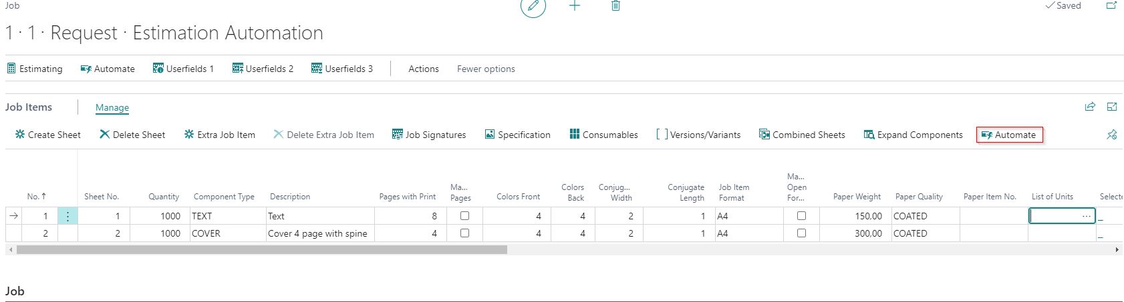Click the trash delete icon
The height and width of the screenshot is (302, 1124).
[615, 5]
